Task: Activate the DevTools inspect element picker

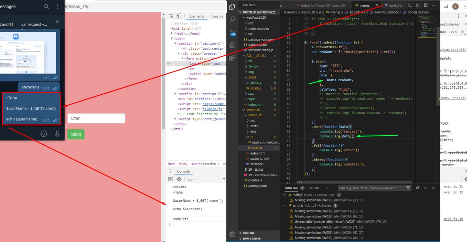Action: coord(171,16)
